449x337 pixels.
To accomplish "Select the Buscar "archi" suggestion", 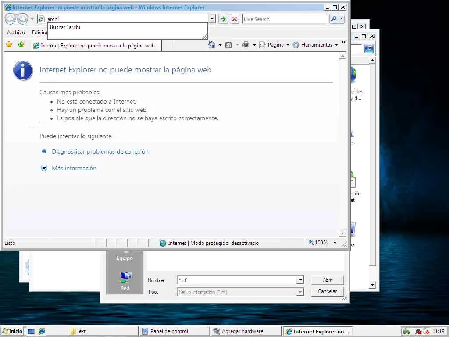I will 127,27.
